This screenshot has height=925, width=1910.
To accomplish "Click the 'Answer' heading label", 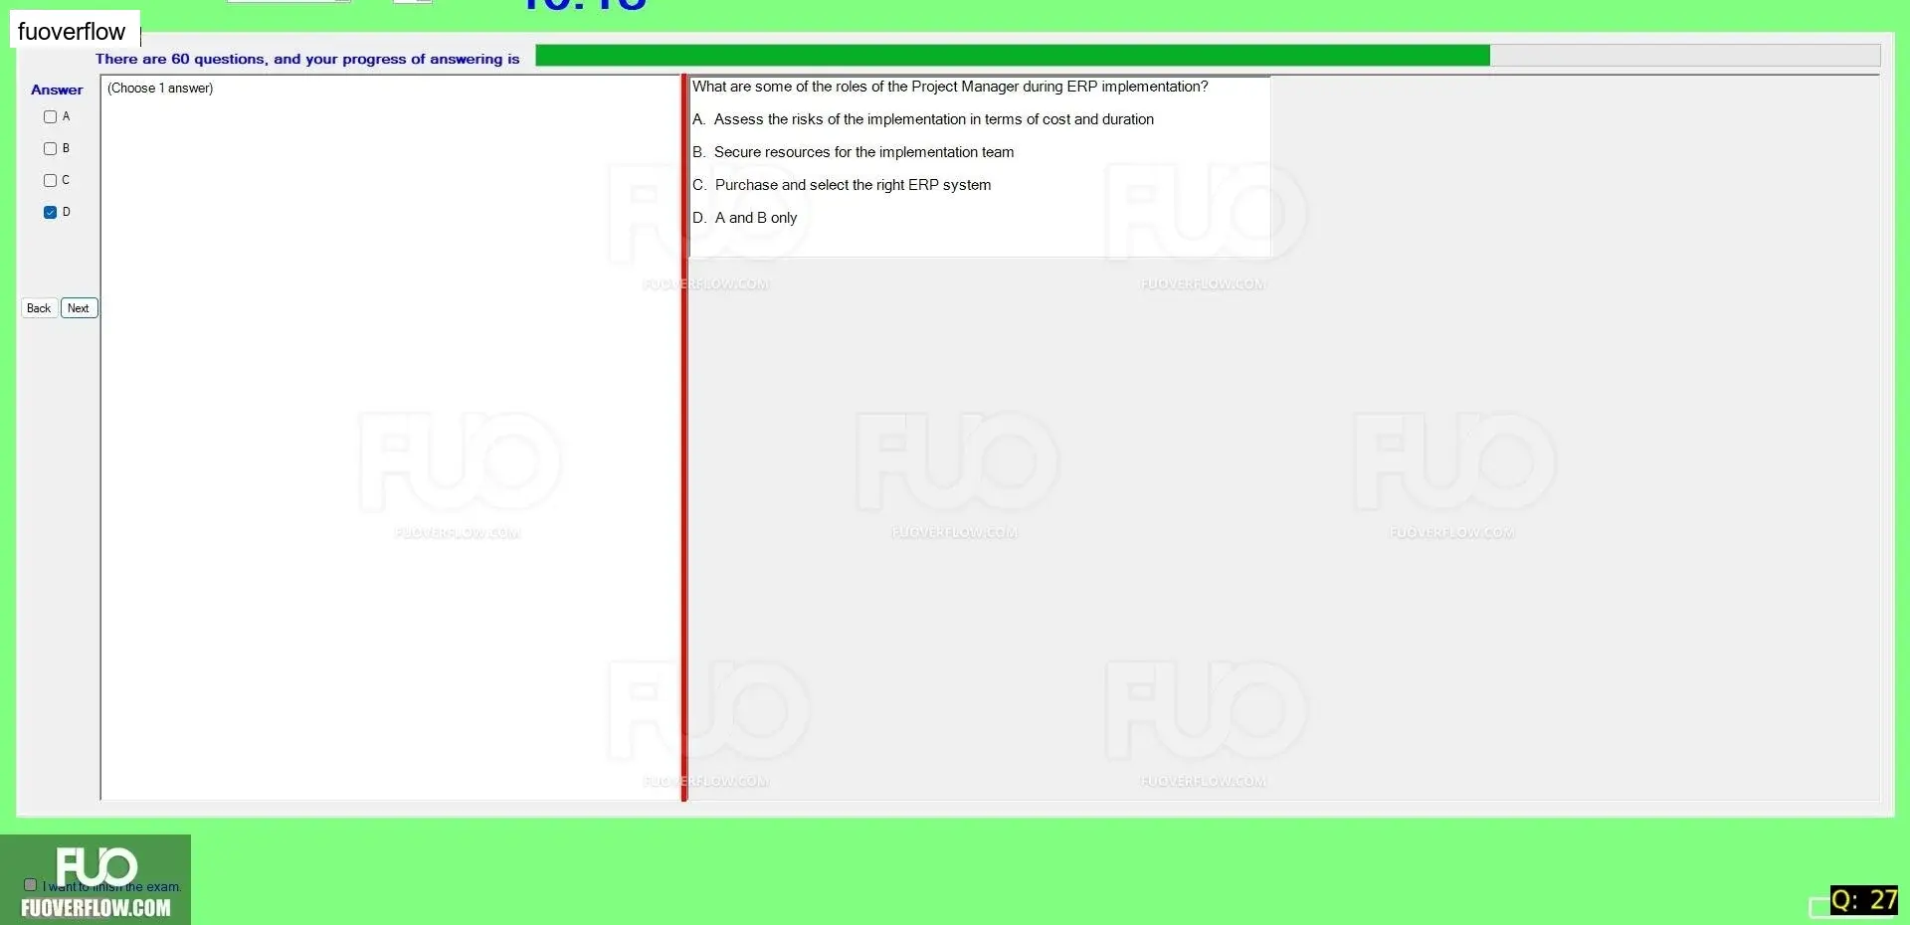I will coord(57,90).
